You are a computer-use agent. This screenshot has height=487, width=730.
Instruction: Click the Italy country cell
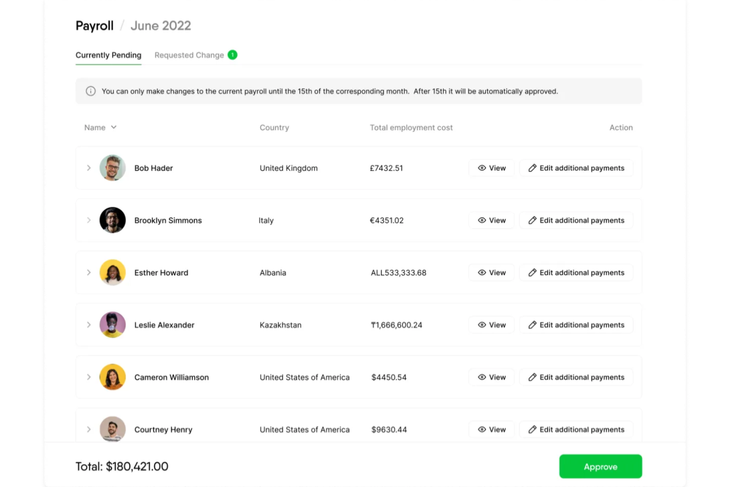pyautogui.click(x=266, y=221)
